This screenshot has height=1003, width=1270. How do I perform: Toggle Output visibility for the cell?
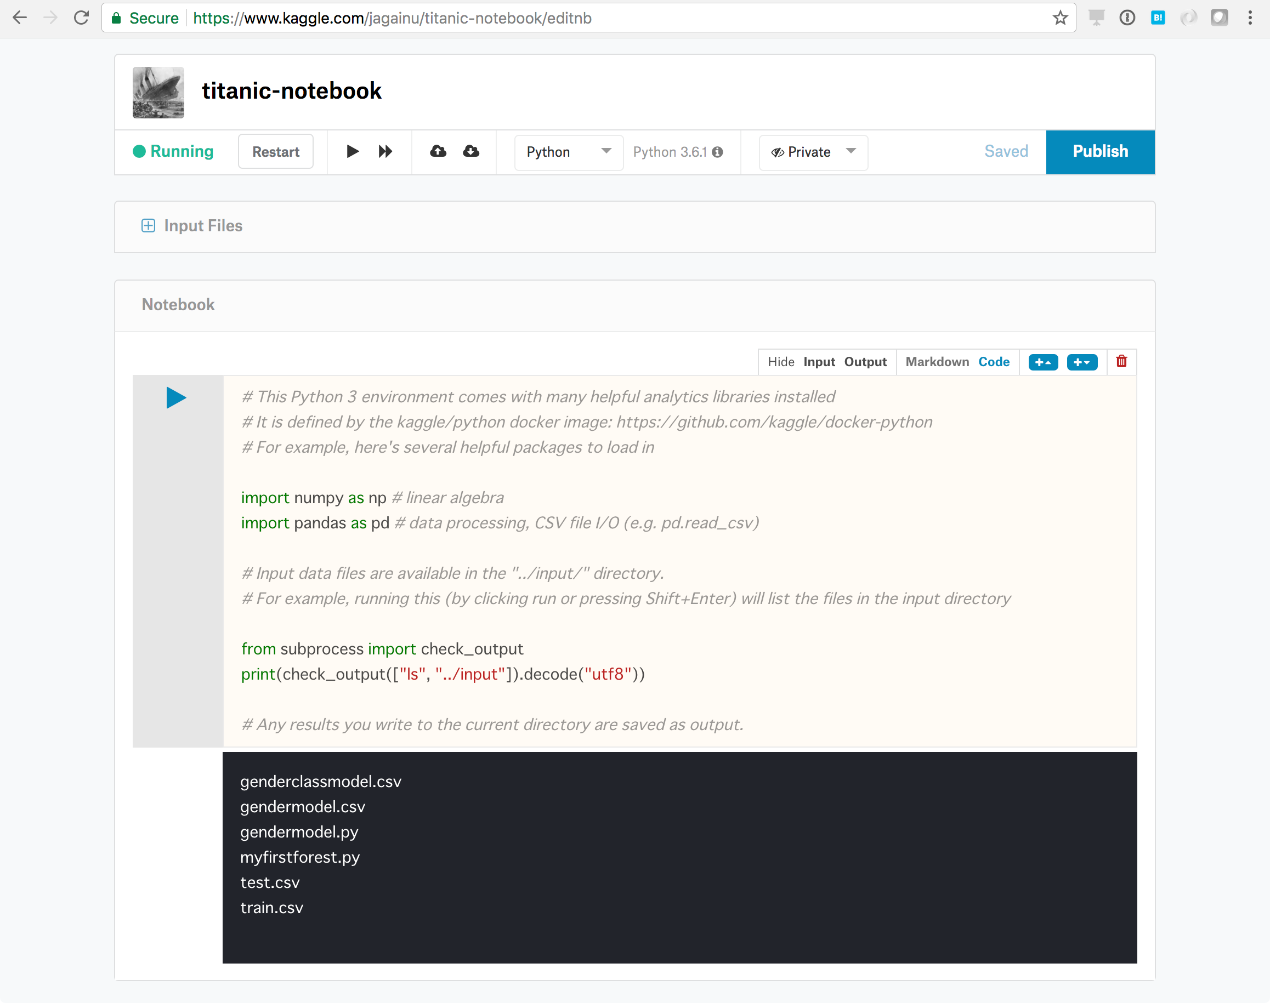[865, 362]
